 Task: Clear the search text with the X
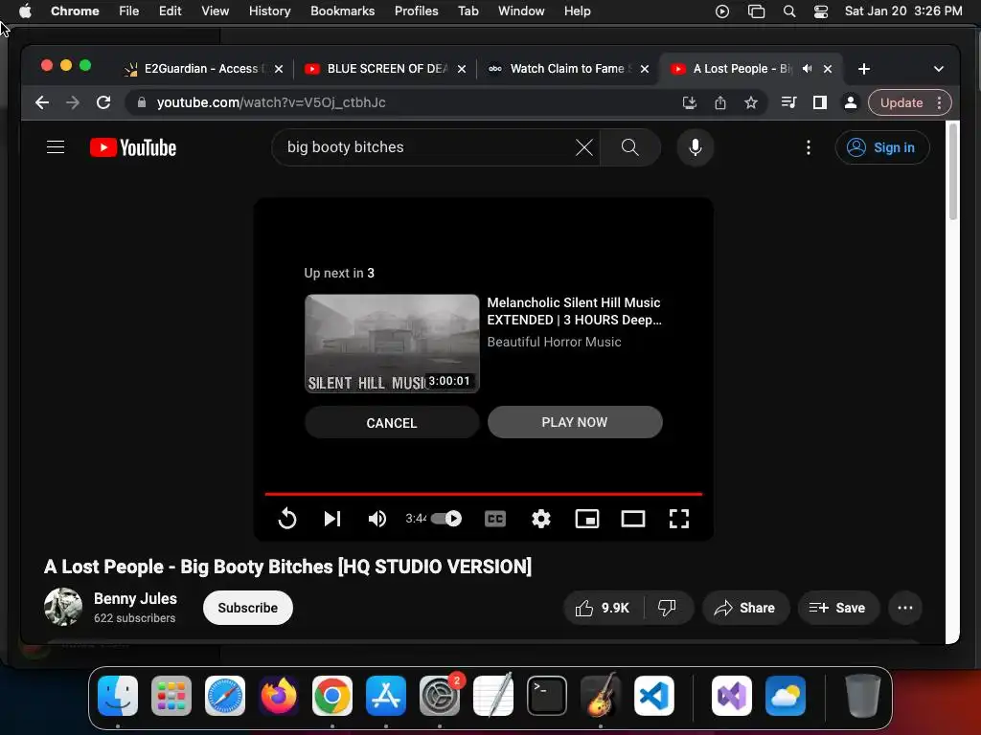pos(583,147)
